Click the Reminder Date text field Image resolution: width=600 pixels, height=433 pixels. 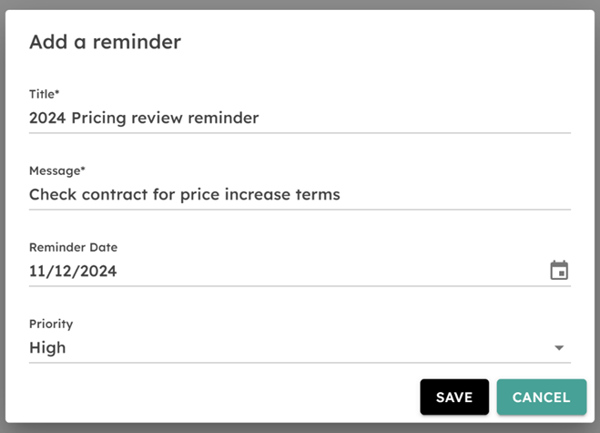pyautogui.click(x=300, y=271)
